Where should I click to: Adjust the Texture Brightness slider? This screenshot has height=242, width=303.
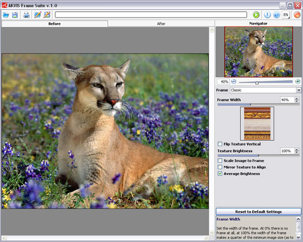coord(259,155)
